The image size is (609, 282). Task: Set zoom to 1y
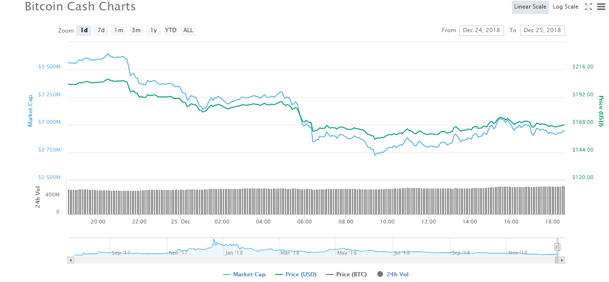154,30
